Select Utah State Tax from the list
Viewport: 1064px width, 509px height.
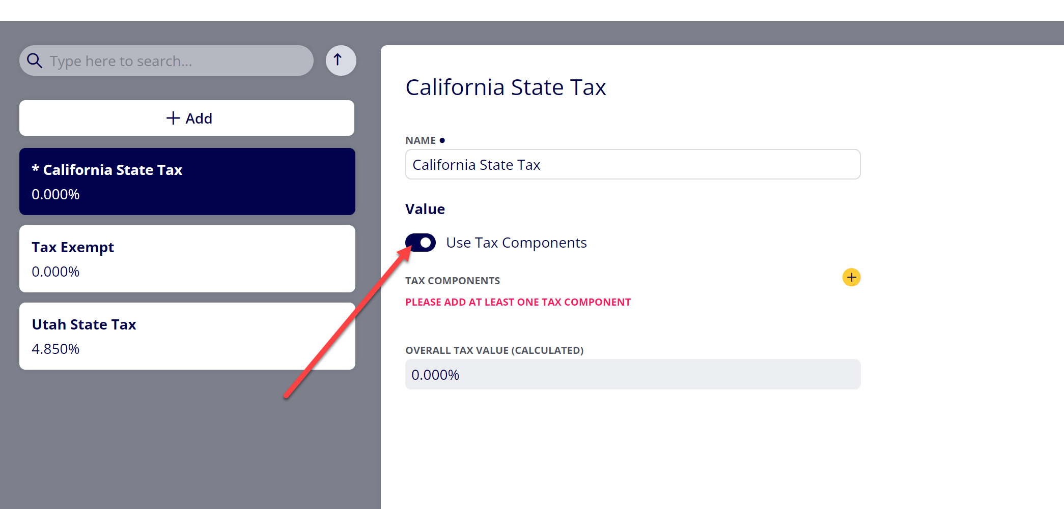[187, 336]
